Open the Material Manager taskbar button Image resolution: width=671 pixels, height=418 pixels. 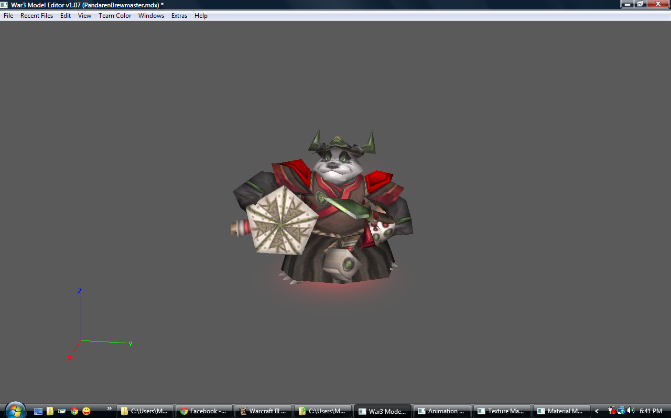(561, 411)
